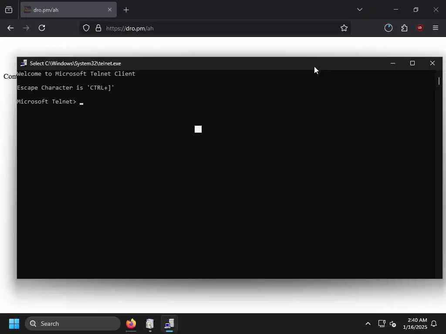Open the Extensions puzzle-piece menu
Viewport: 446px width, 334px height.
pos(404,28)
